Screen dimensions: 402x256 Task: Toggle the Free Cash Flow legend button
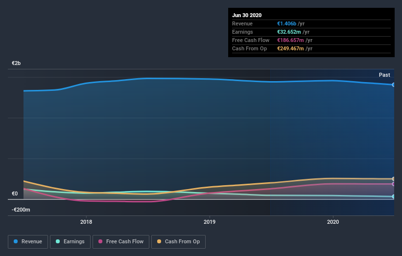tap(121, 242)
